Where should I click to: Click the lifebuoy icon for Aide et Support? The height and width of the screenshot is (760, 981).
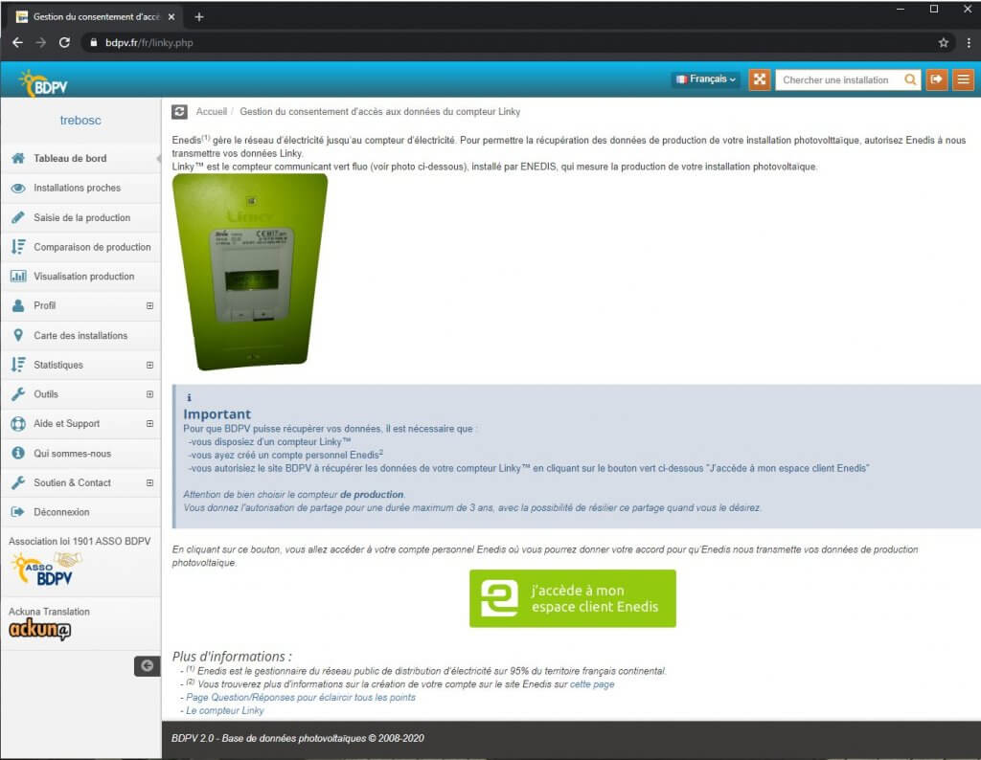[x=18, y=424]
